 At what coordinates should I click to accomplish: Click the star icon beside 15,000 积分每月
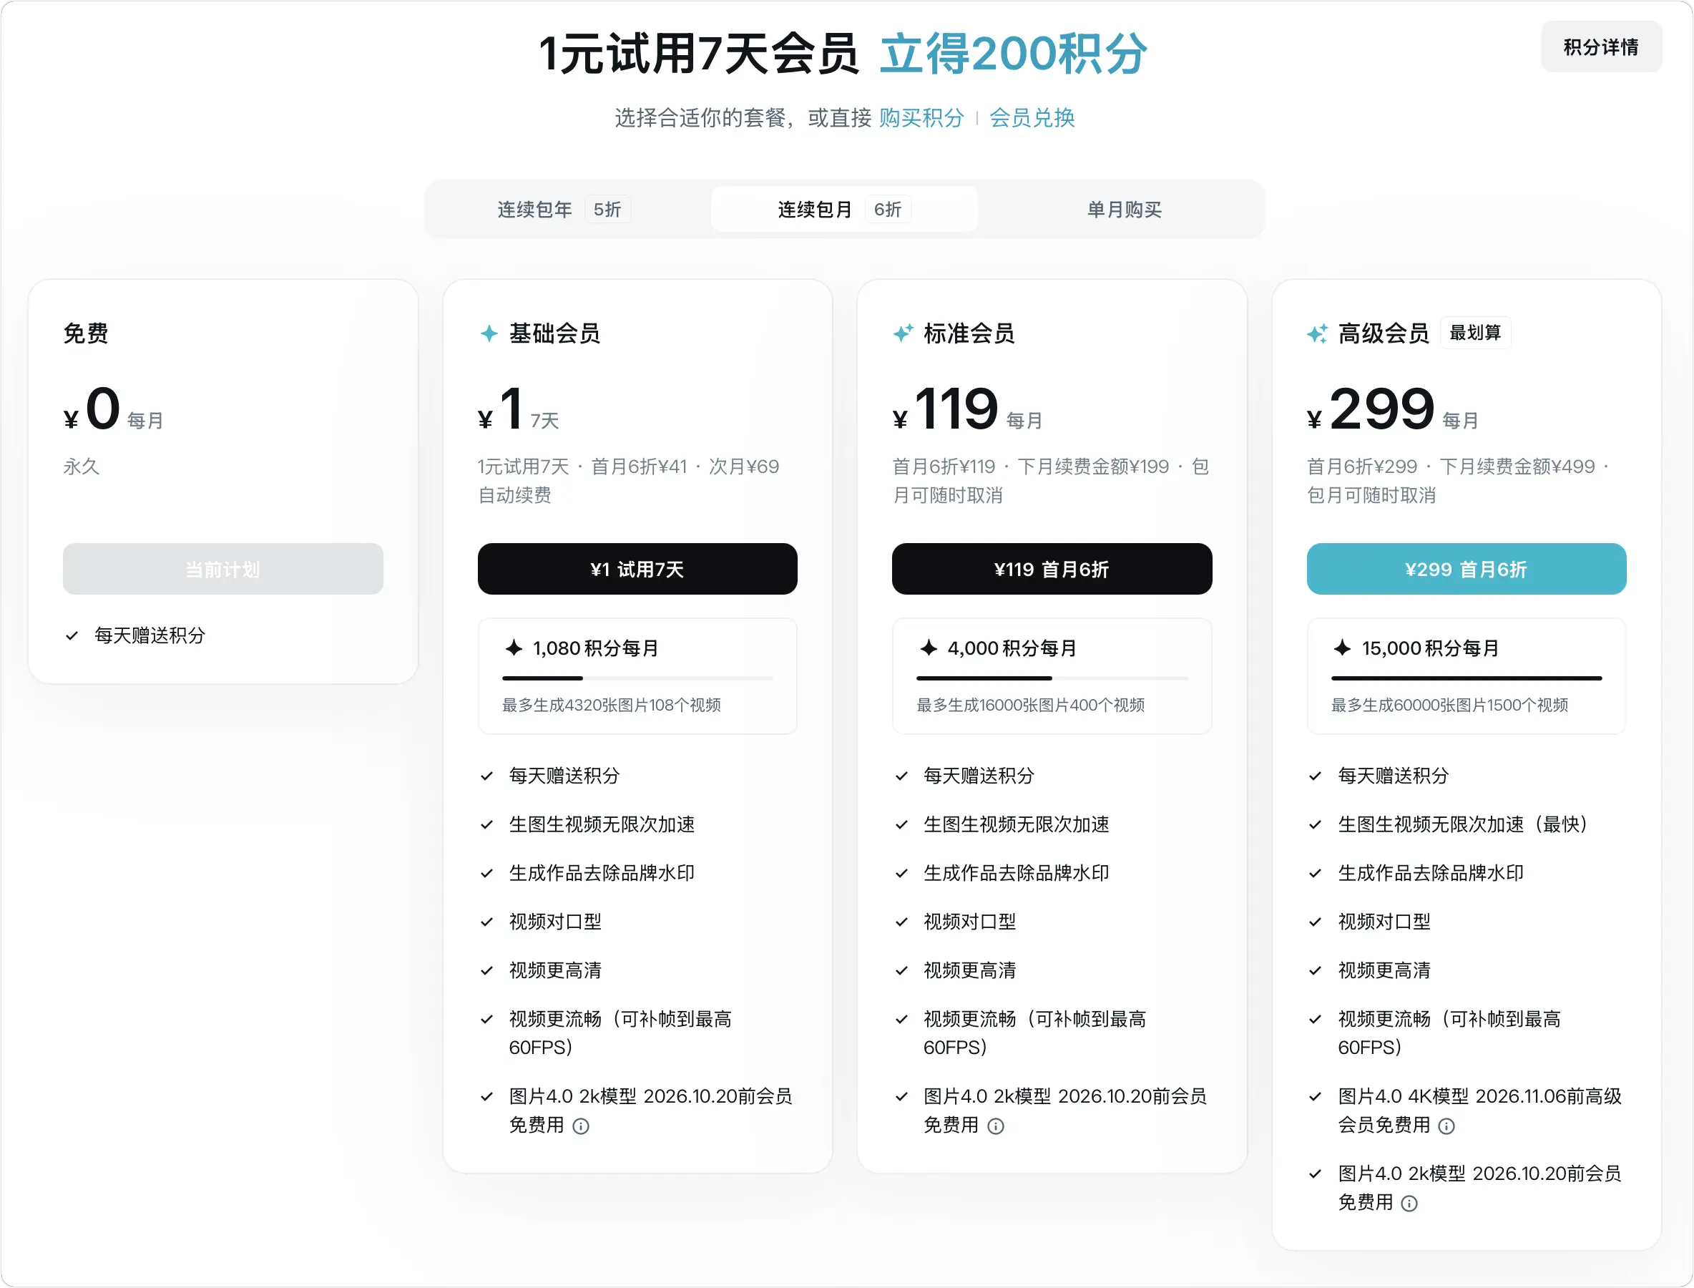point(1342,648)
